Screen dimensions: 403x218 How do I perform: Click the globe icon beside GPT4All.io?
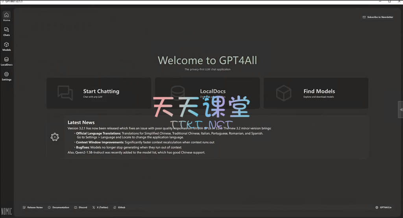(377, 207)
